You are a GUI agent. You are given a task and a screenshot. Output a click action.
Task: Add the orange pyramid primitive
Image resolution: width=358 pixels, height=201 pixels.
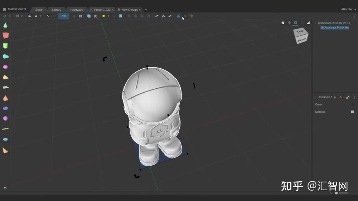pos(5,98)
